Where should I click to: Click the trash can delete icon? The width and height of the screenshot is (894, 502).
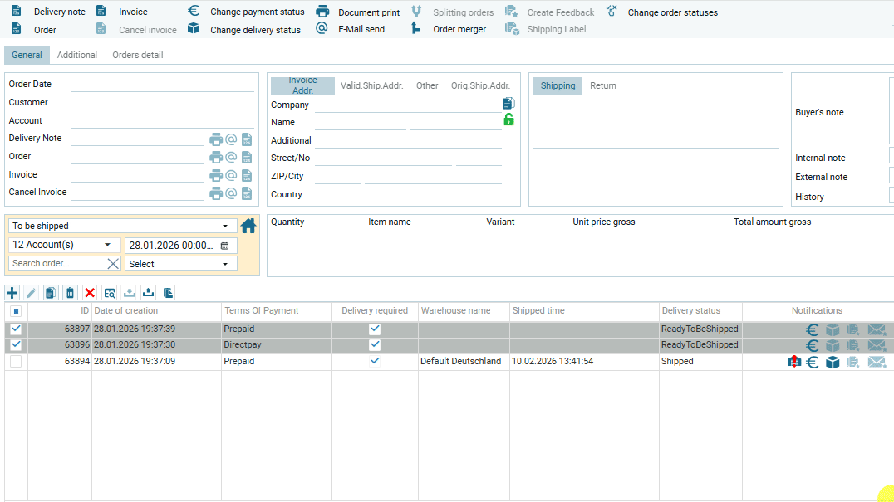pyautogui.click(x=70, y=292)
